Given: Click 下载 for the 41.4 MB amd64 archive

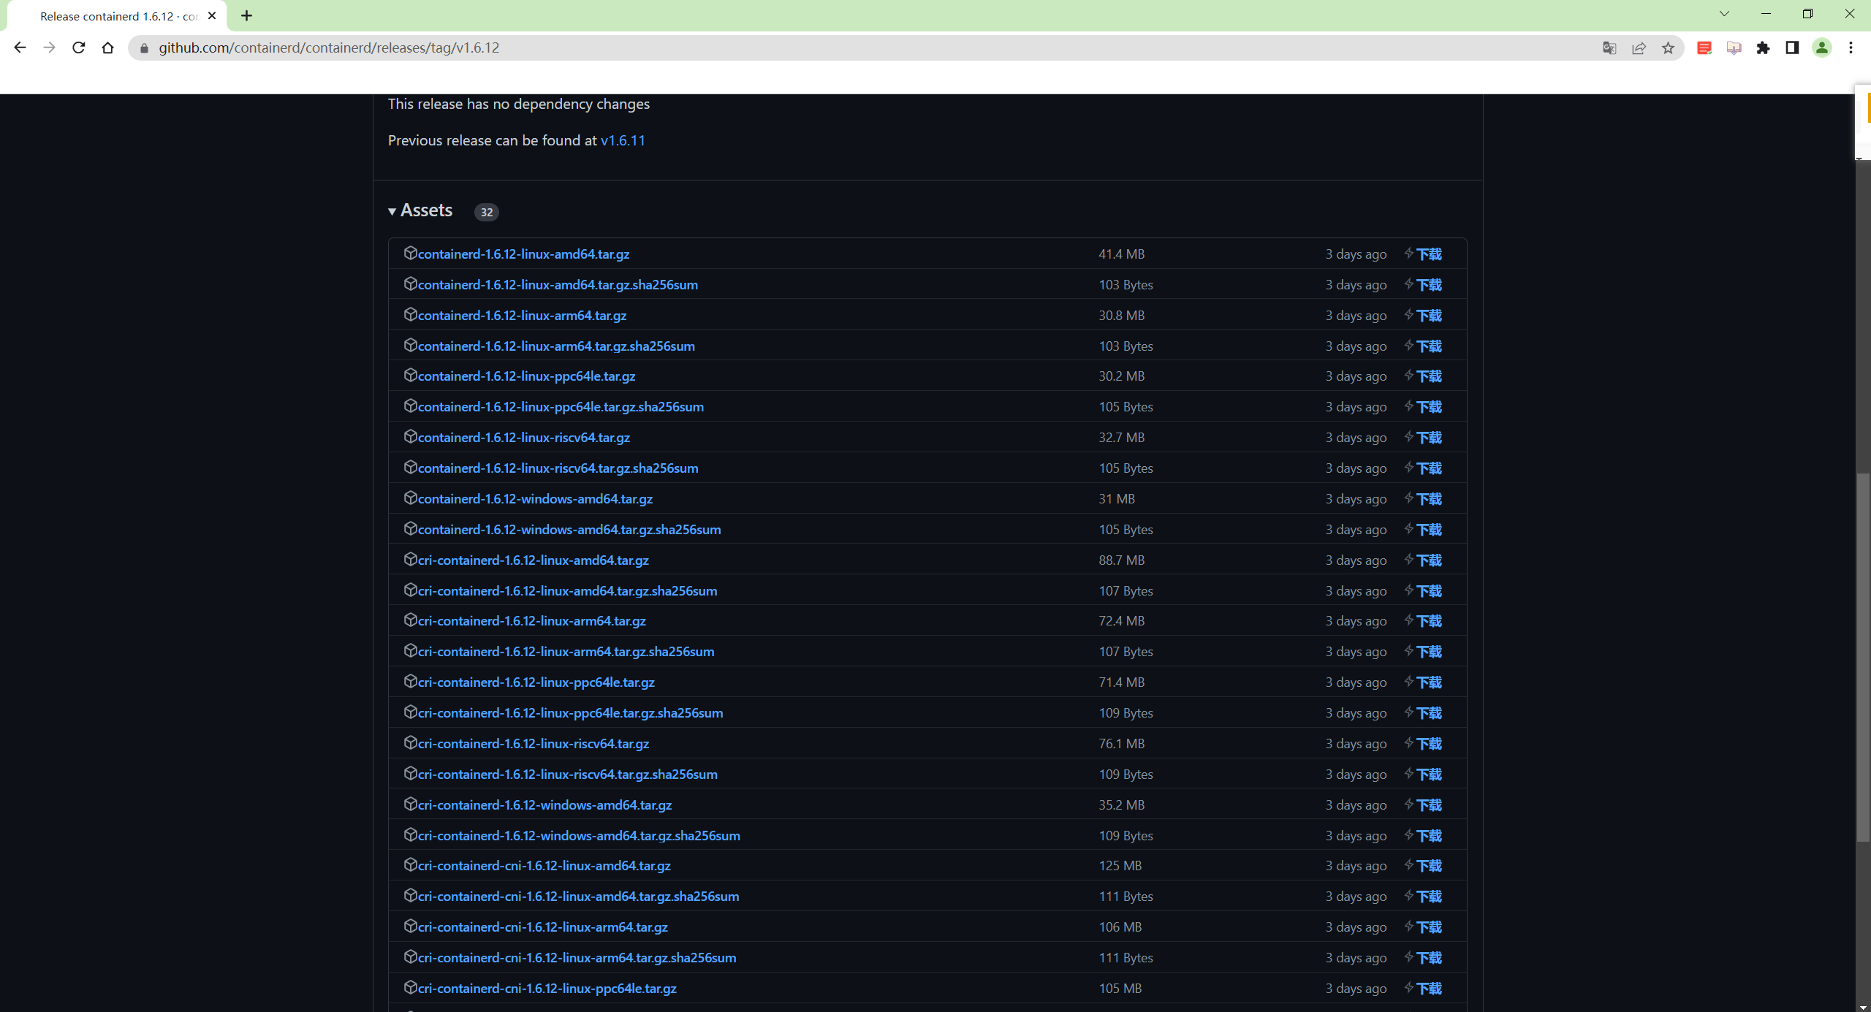Looking at the screenshot, I should 1429,254.
